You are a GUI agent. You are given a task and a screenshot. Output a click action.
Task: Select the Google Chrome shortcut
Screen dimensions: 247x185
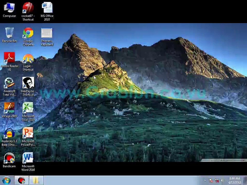point(28,37)
